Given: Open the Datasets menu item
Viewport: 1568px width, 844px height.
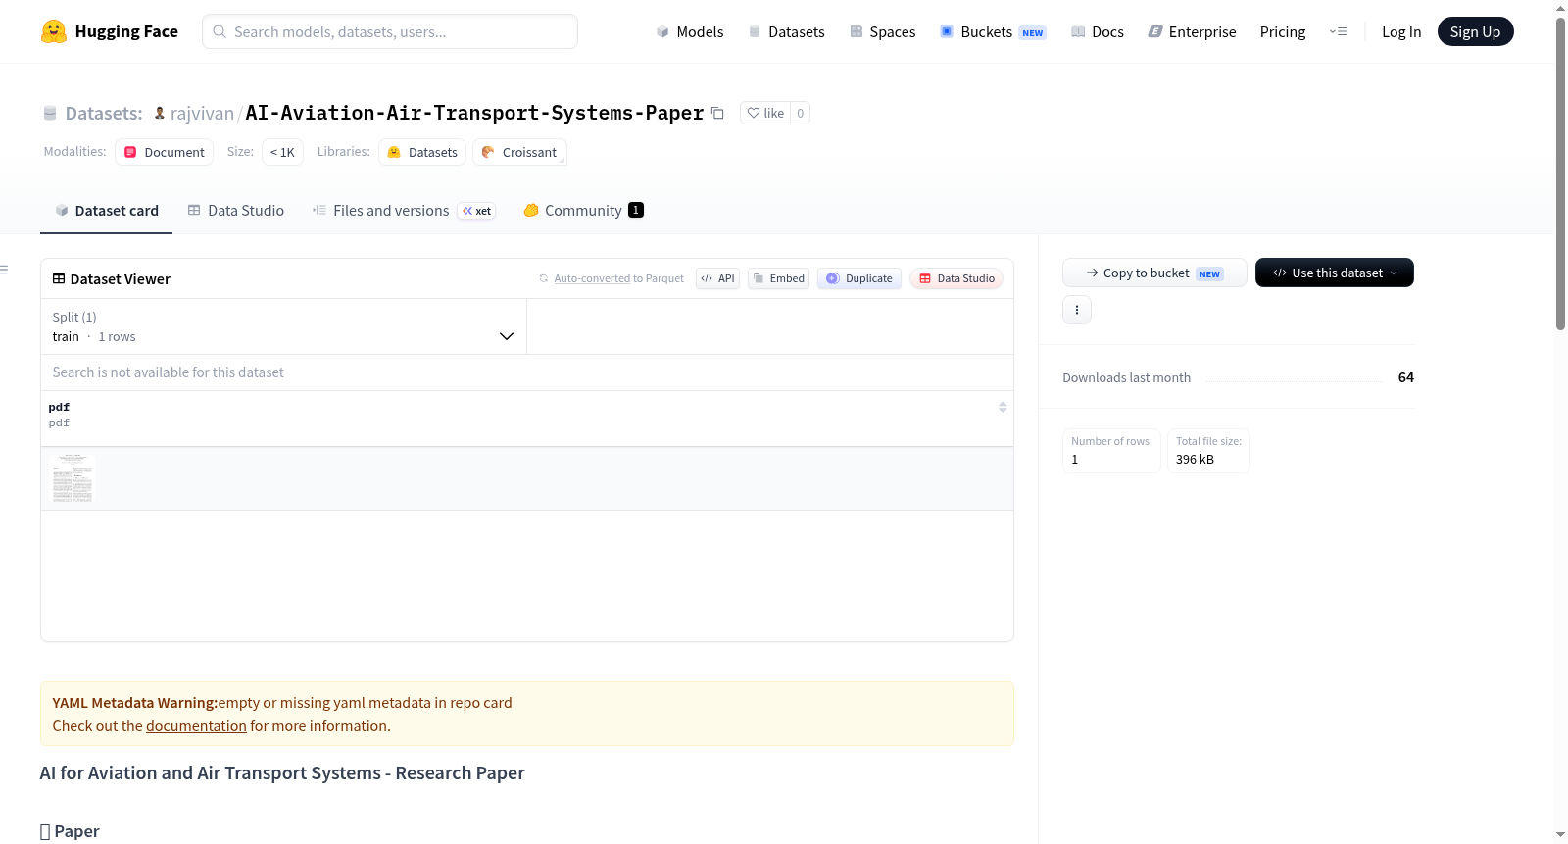Looking at the screenshot, I should click(x=787, y=32).
